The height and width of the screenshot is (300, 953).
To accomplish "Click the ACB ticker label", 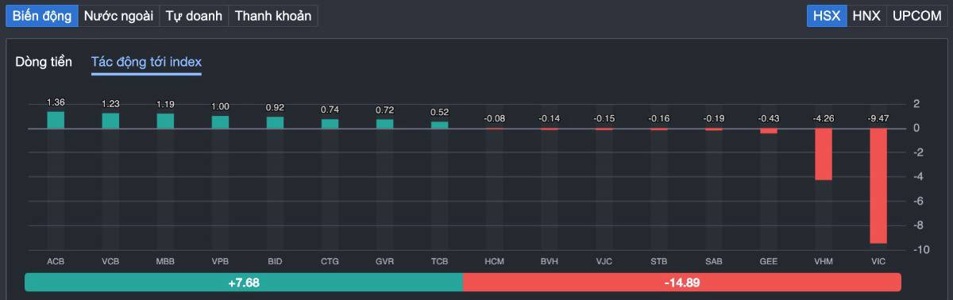I will tap(56, 261).
